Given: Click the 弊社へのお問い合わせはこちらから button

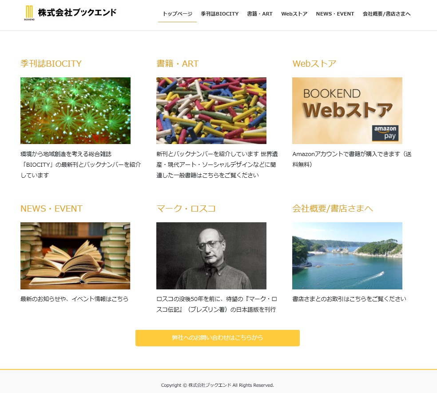Looking at the screenshot, I should (218, 338).
